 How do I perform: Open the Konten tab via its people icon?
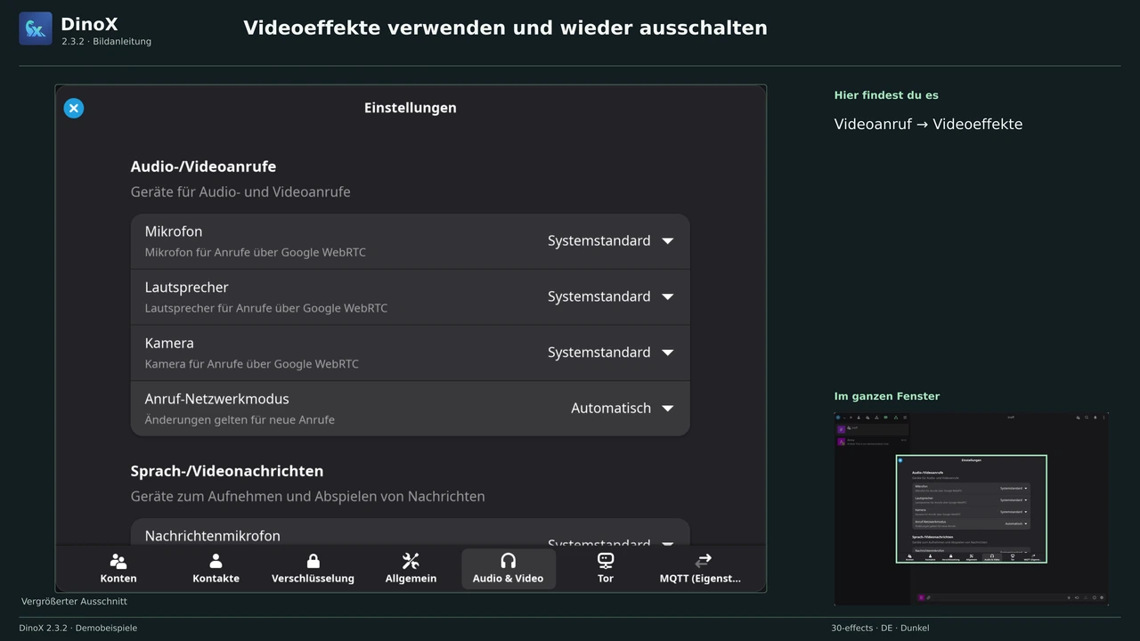point(118,569)
